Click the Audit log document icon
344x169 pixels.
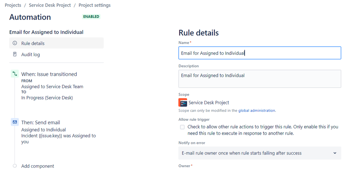coord(15,54)
